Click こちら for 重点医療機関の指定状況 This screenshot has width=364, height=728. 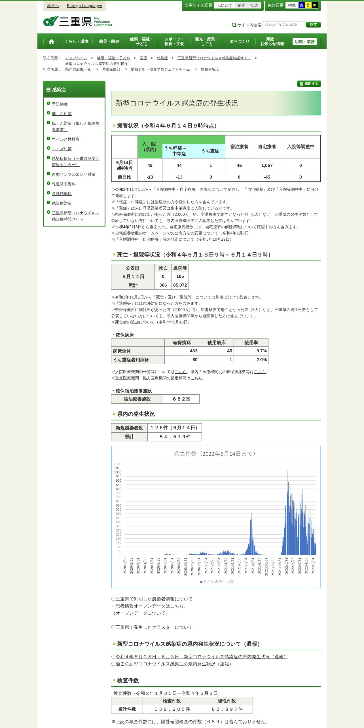pos(196,378)
